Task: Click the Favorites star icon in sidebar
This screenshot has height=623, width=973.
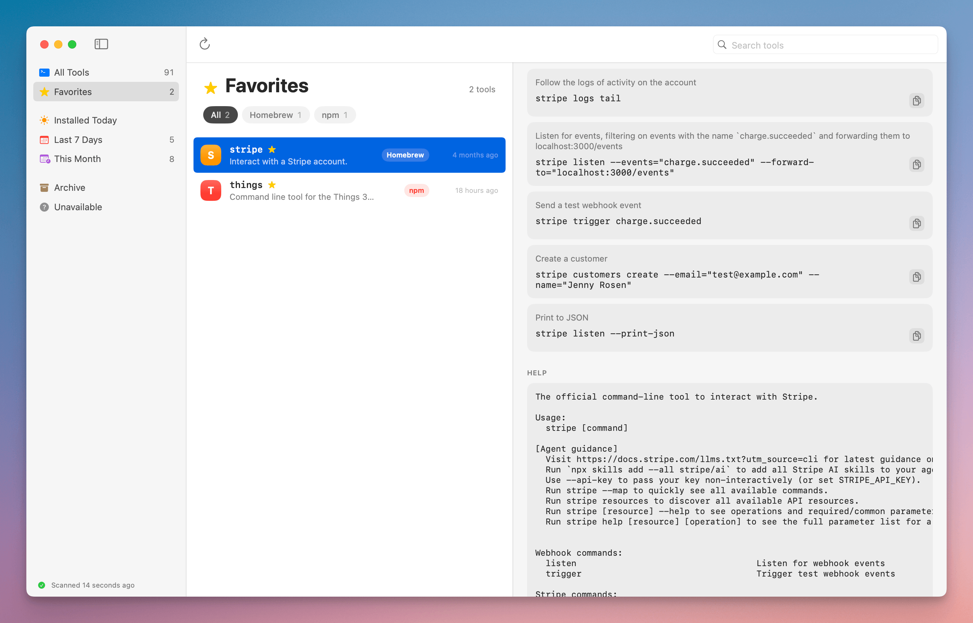Action: pyautogui.click(x=44, y=92)
